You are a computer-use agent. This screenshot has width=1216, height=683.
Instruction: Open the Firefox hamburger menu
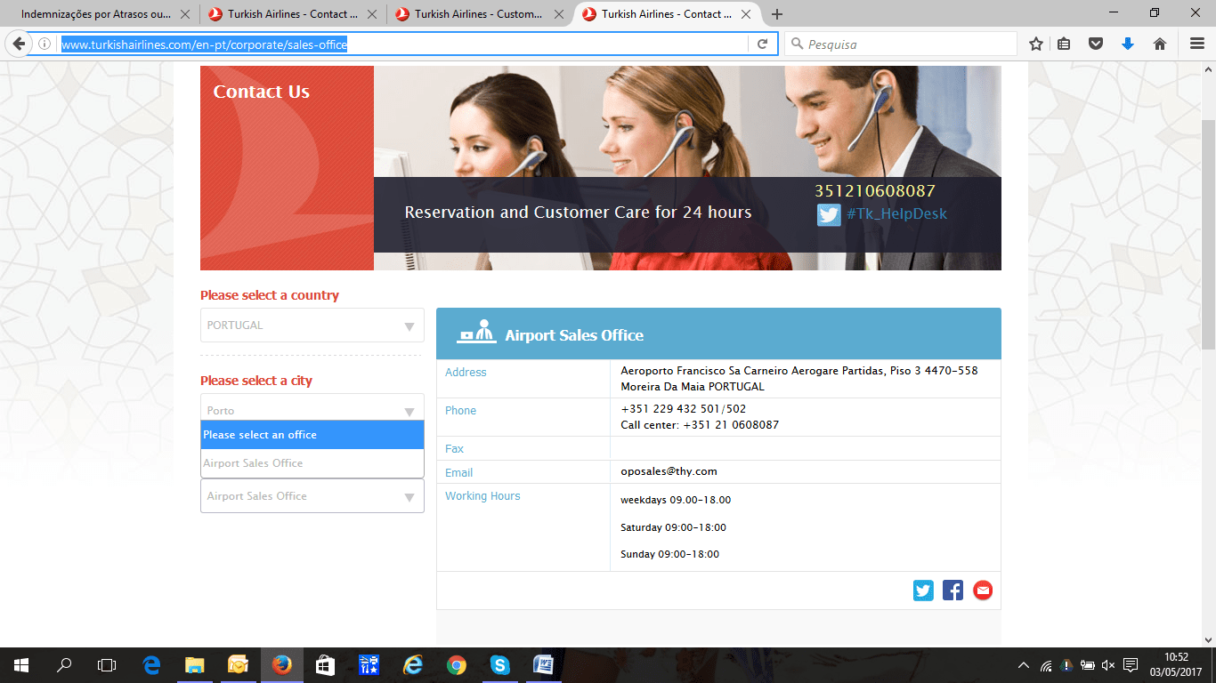1197,44
